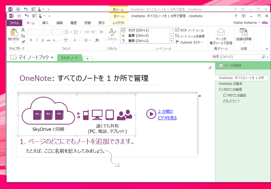This screenshot has height=189, width=271.
Task: Click the Undo arrow in front window toolbar
Action: 27,16
